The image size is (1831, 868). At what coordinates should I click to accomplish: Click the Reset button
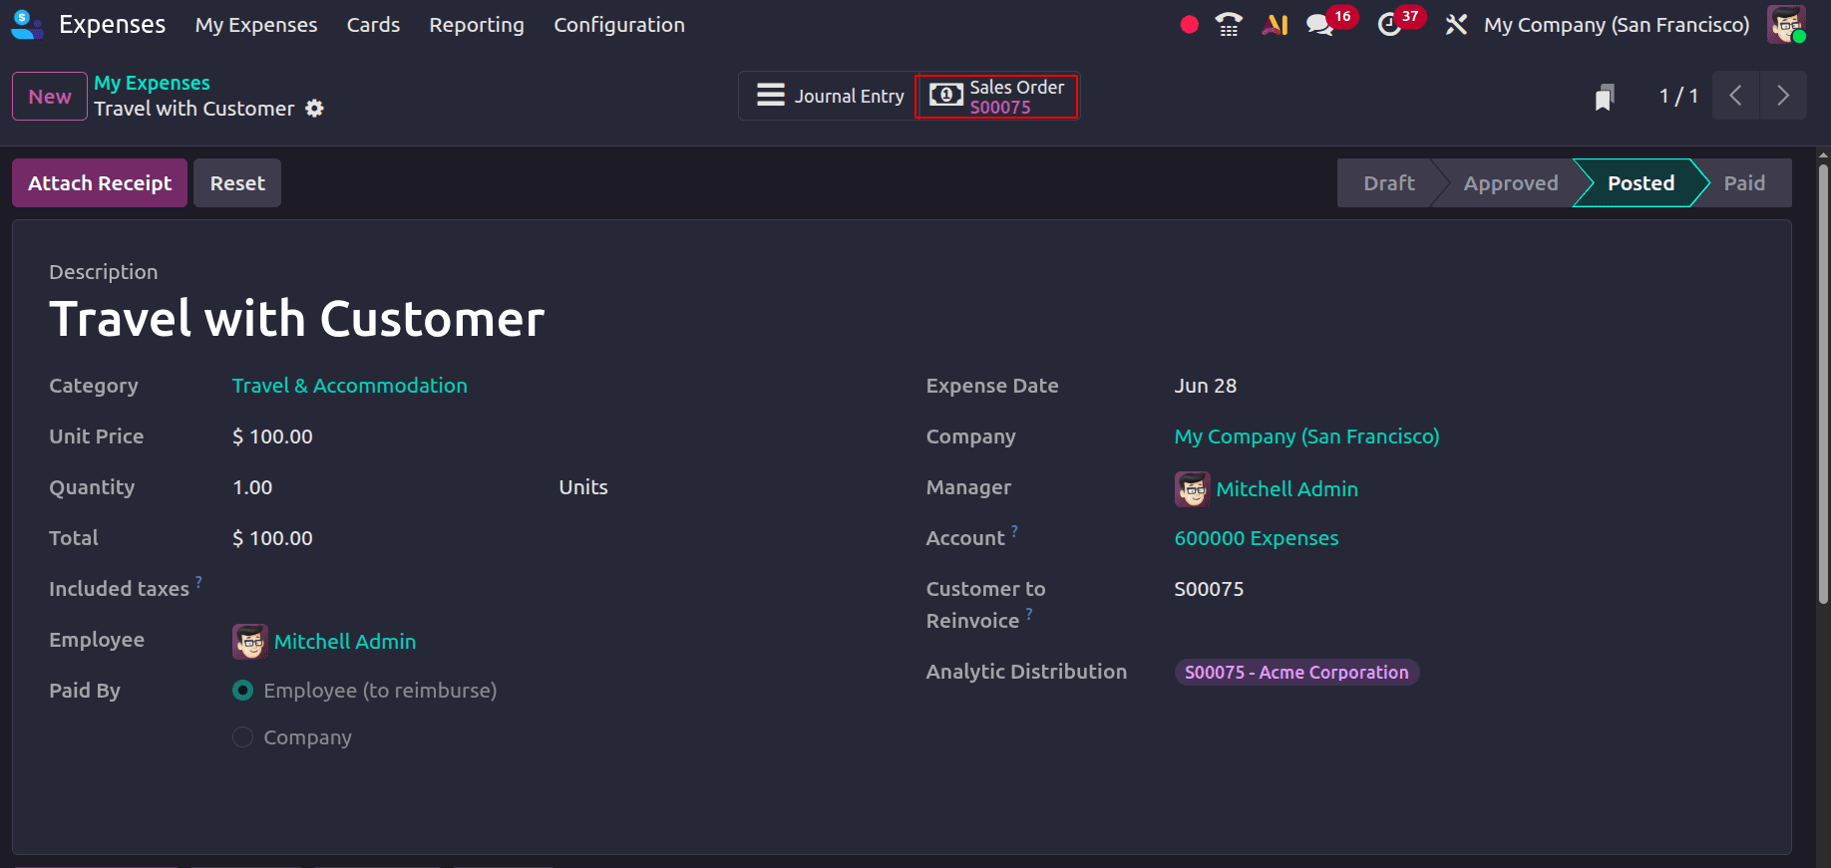point(237,183)
